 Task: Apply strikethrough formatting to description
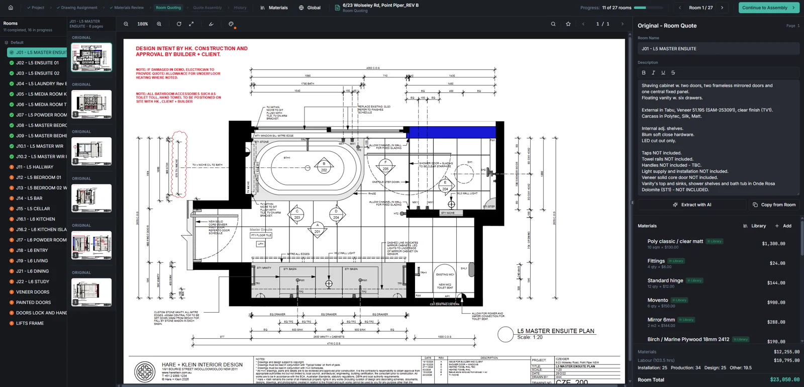(x=673, y=72)
